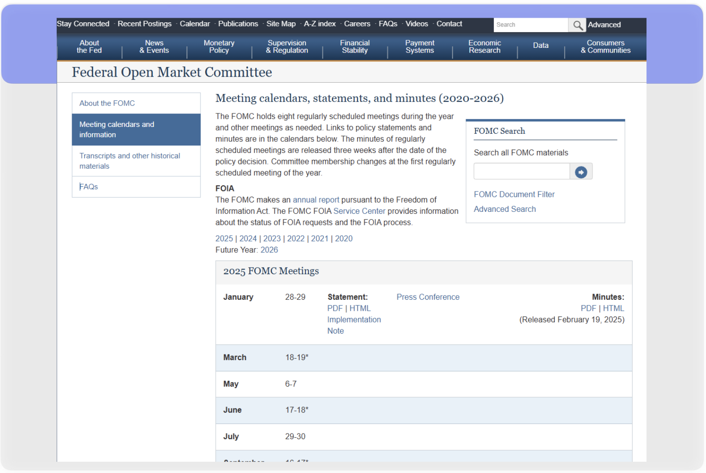
Task: Jump to the 2020 year link
Action: (x=344, y=238)
